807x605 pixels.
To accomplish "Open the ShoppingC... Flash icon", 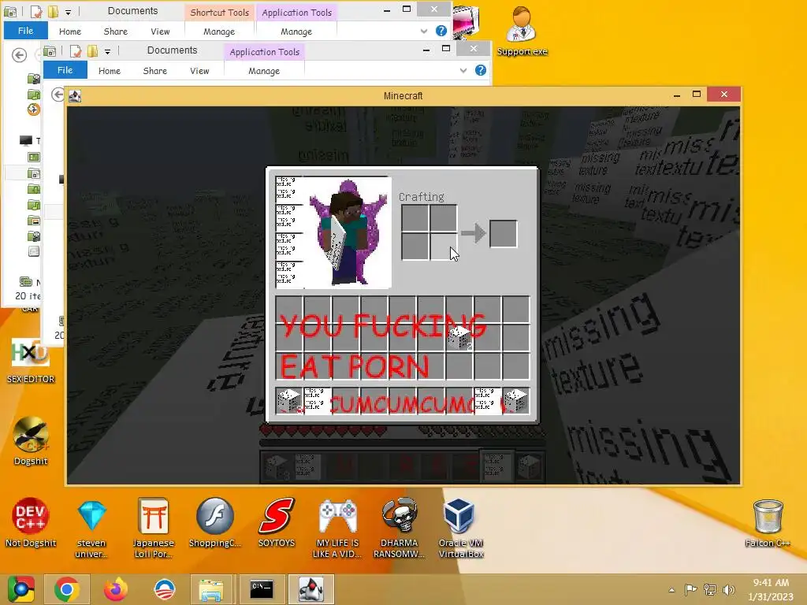I will tap(214, 522).
